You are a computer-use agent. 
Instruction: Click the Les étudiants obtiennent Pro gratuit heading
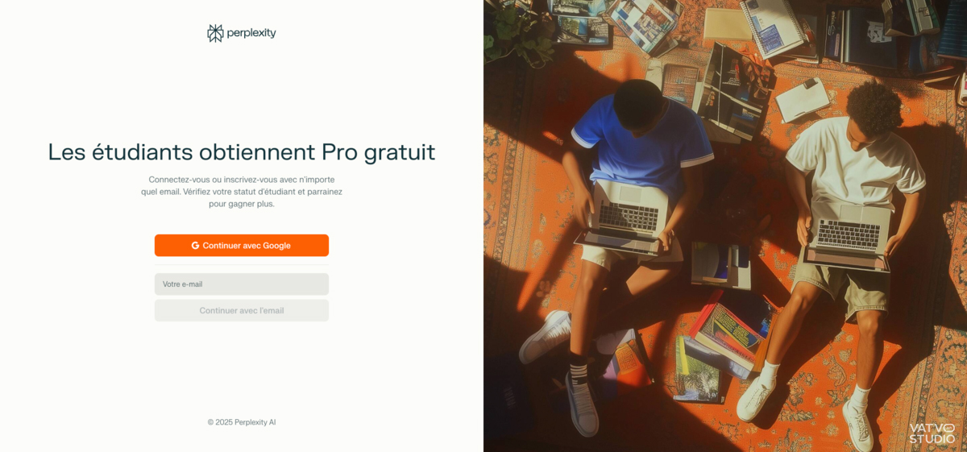click(x=242, y=151)
